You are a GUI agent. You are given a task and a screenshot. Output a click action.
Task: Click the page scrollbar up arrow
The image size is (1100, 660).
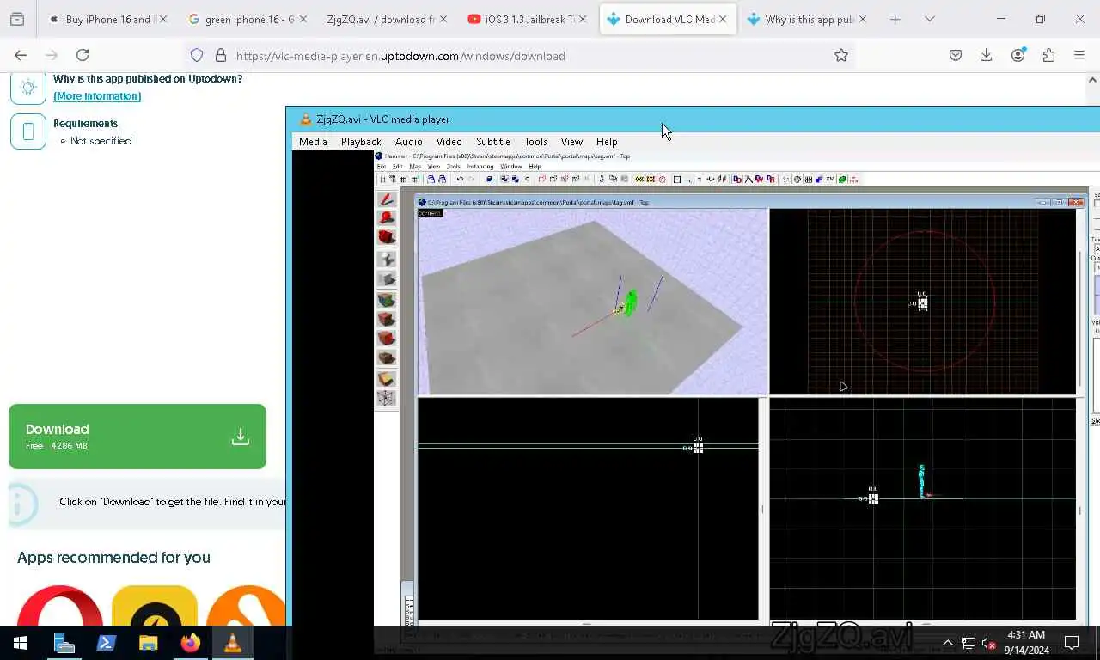1093,79
